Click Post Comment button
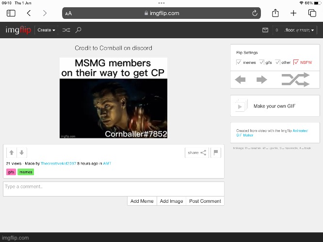Screen dimensions: 323x242 point(205,201)
